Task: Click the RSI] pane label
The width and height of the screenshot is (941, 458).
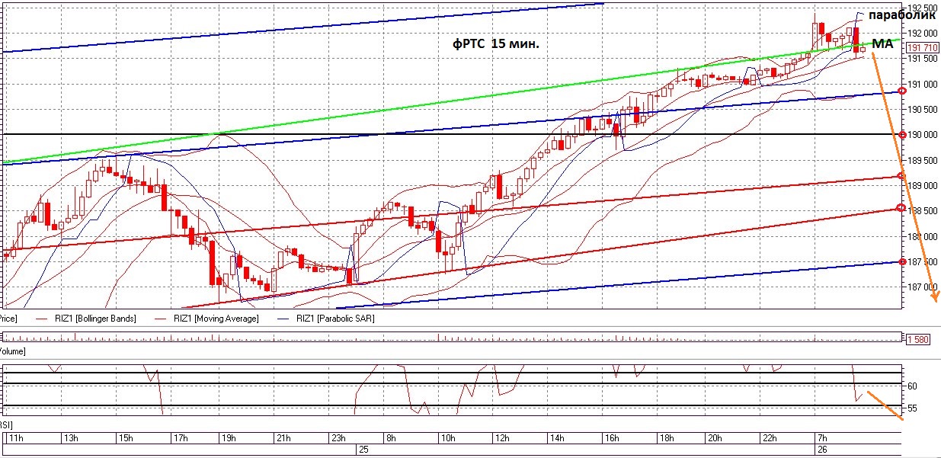Action: coord(6,424)
